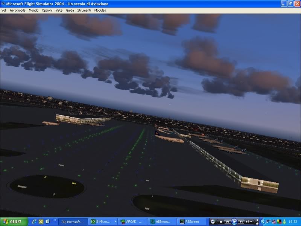Switch to the AFCAD taskbar button
Screen dimensions: 301x226
132,222
